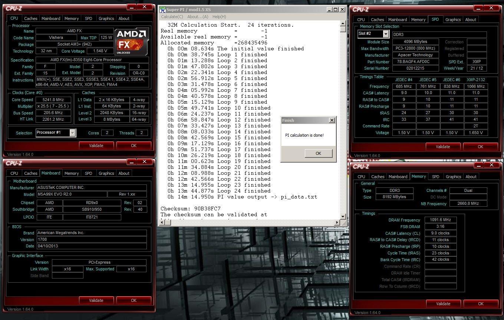Click the Max TDP 125 W value

pyautogui.click(x=106, y=38)
